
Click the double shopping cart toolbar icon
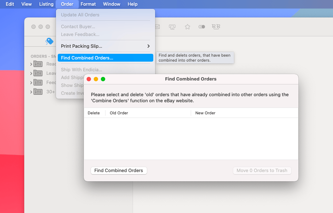pyautogui.click(x=216, y=27)
